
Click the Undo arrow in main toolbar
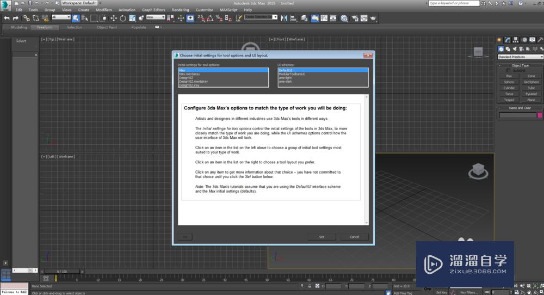point(7,18)
